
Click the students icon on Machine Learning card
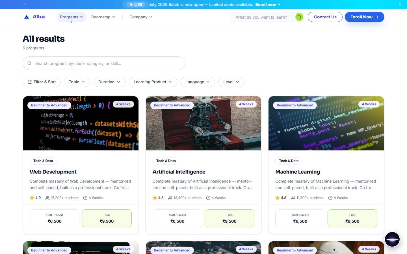coord(293,198)
